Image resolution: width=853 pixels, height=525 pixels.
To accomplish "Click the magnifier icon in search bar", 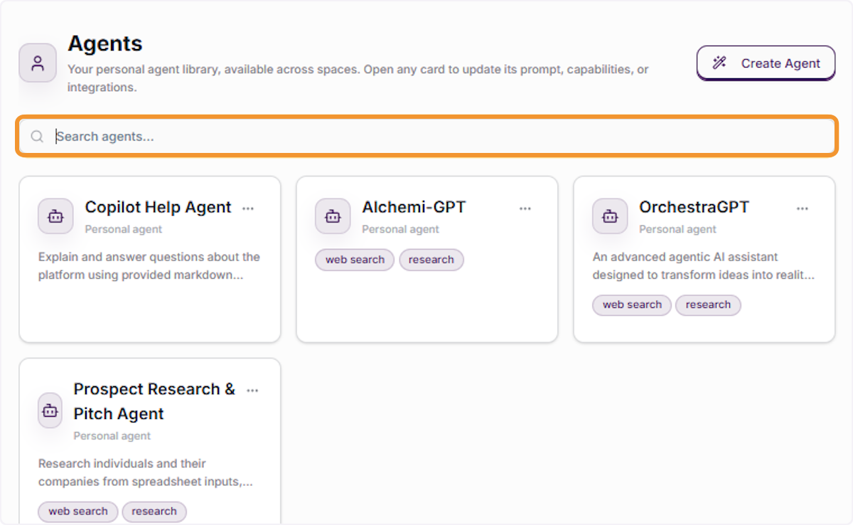I will pos(37,137).
